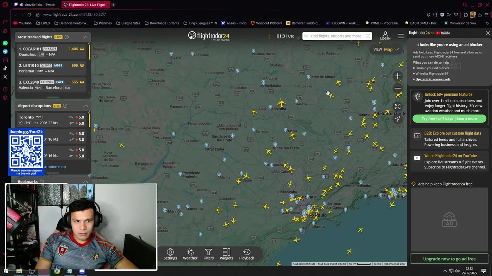Click the Most tracked flights scrollbar
This screenshot has height=276, width=492.
pos(90,51)
